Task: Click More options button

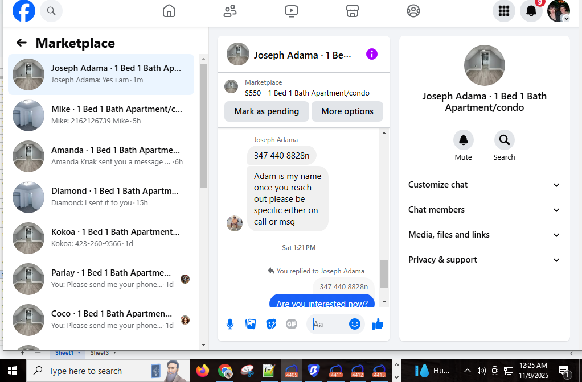Action: pos(347,111)
